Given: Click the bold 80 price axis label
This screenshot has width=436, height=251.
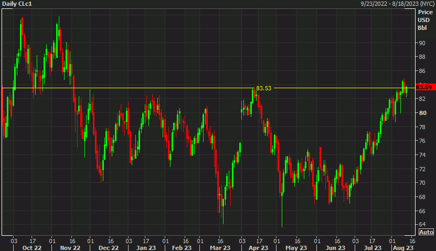Looking at the screenshot, I should tap(423, 113).
